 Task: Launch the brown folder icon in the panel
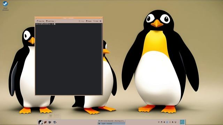45,122
